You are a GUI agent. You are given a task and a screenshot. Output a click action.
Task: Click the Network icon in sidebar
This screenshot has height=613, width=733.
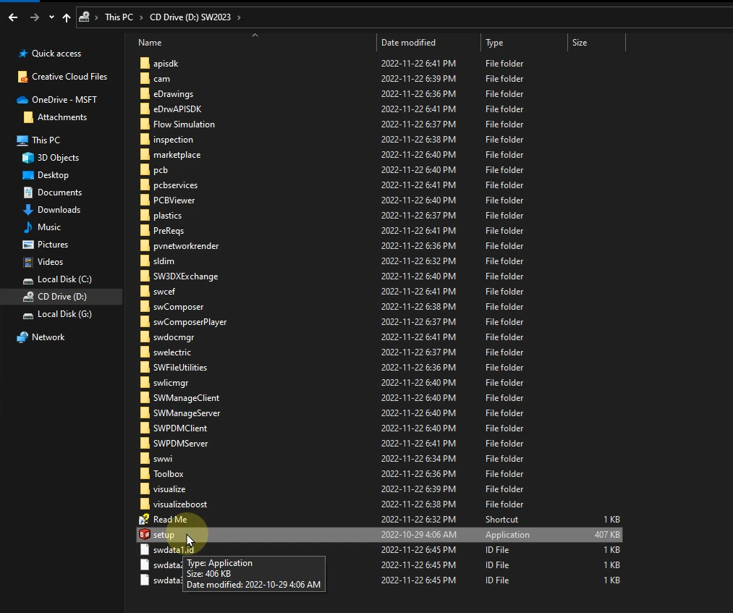point(22,337)
